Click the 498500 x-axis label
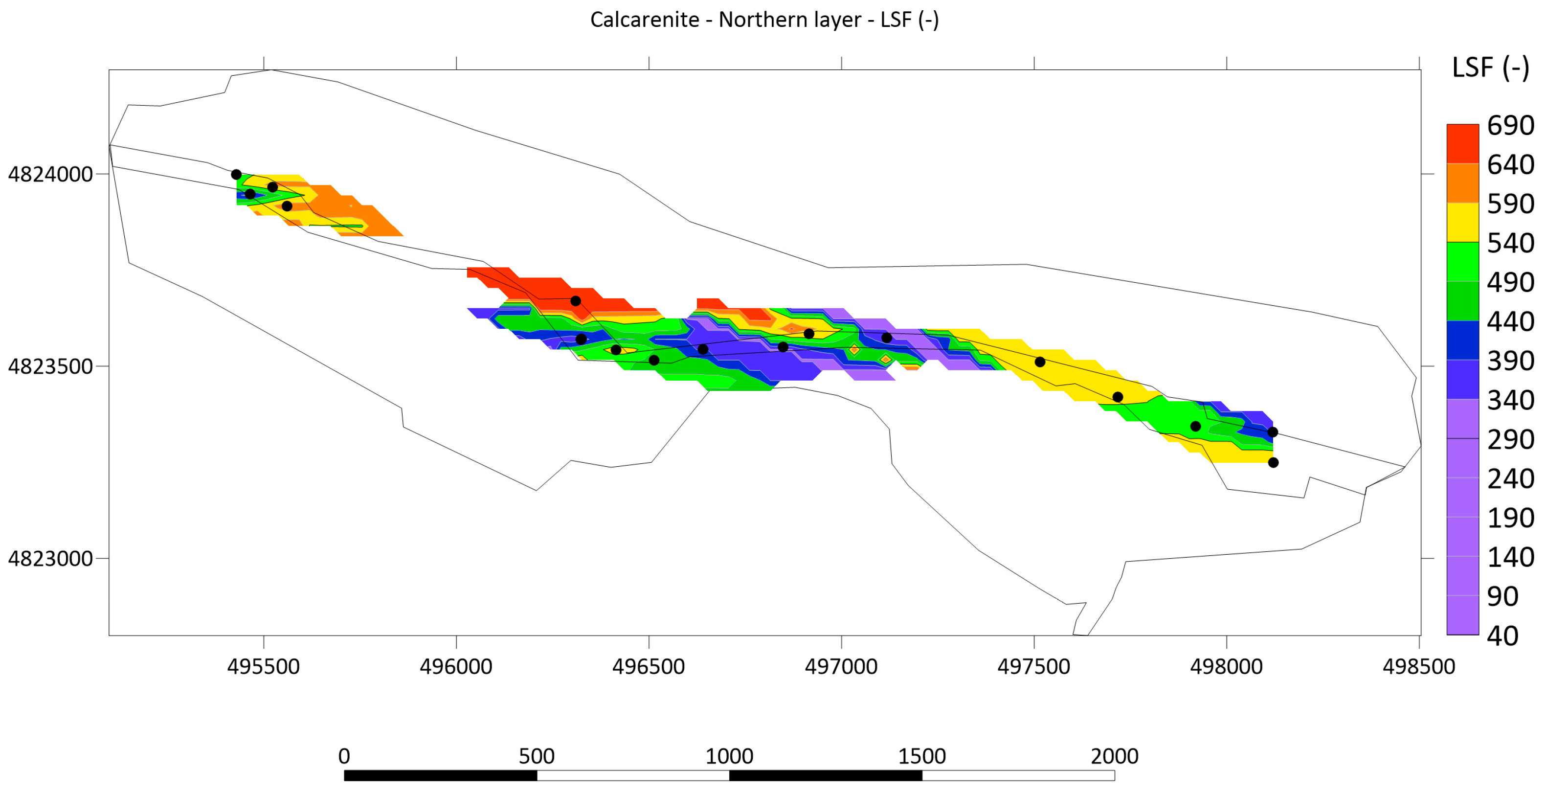The height and width of the screenshot is (794, 1546). point(1418,667)
